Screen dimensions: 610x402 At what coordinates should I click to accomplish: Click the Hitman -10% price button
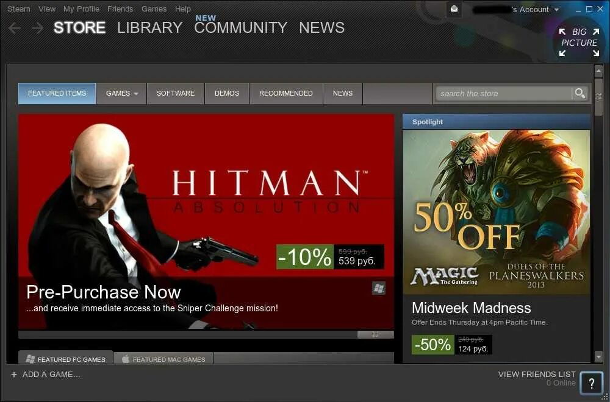[x=330, y=257]
